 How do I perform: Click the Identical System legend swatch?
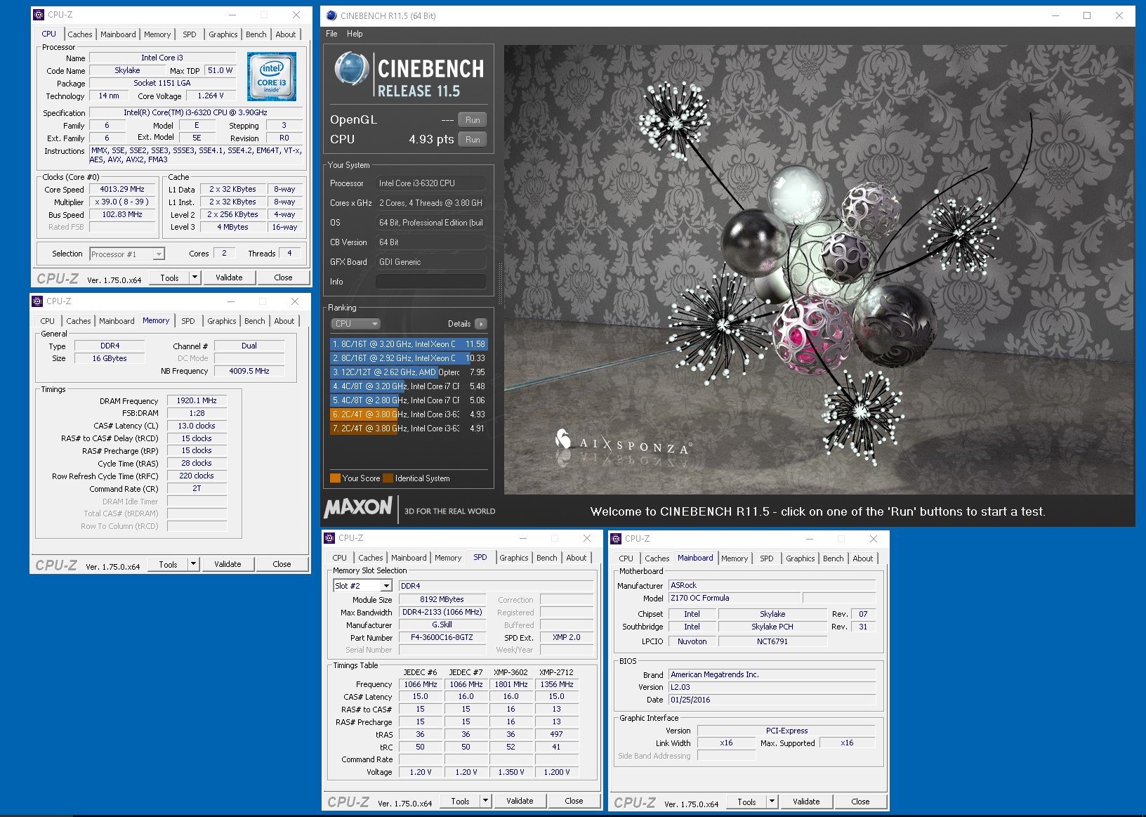coord(388,478)
